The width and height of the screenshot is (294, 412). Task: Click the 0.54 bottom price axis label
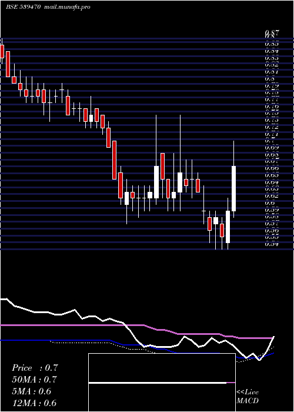click(x=272, y=244)
